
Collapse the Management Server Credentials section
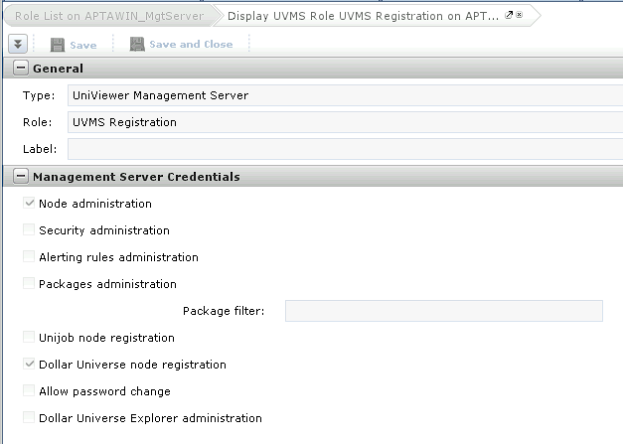pyautogui.click(x=21, y=176)
